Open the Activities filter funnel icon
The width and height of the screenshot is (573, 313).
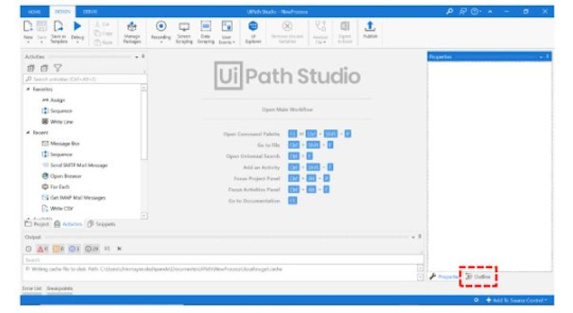[x=58, y=68]
